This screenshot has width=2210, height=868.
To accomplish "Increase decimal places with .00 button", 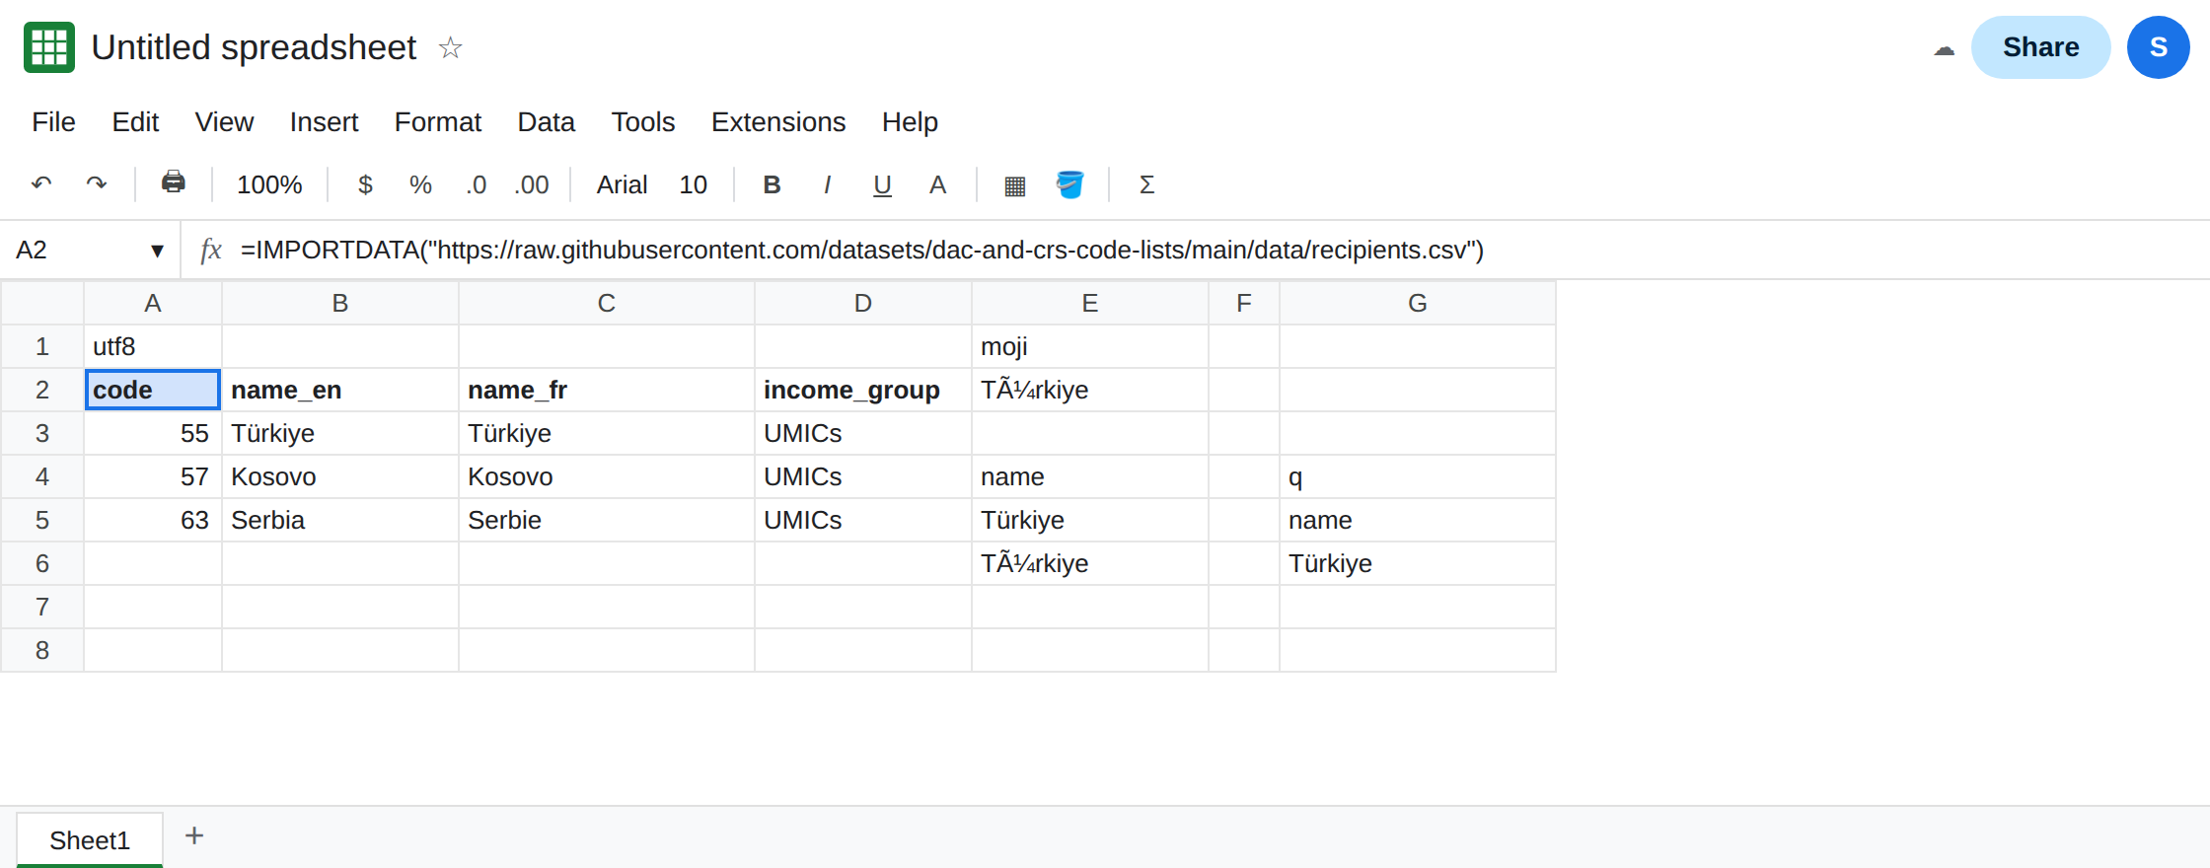I will [532, 184].
